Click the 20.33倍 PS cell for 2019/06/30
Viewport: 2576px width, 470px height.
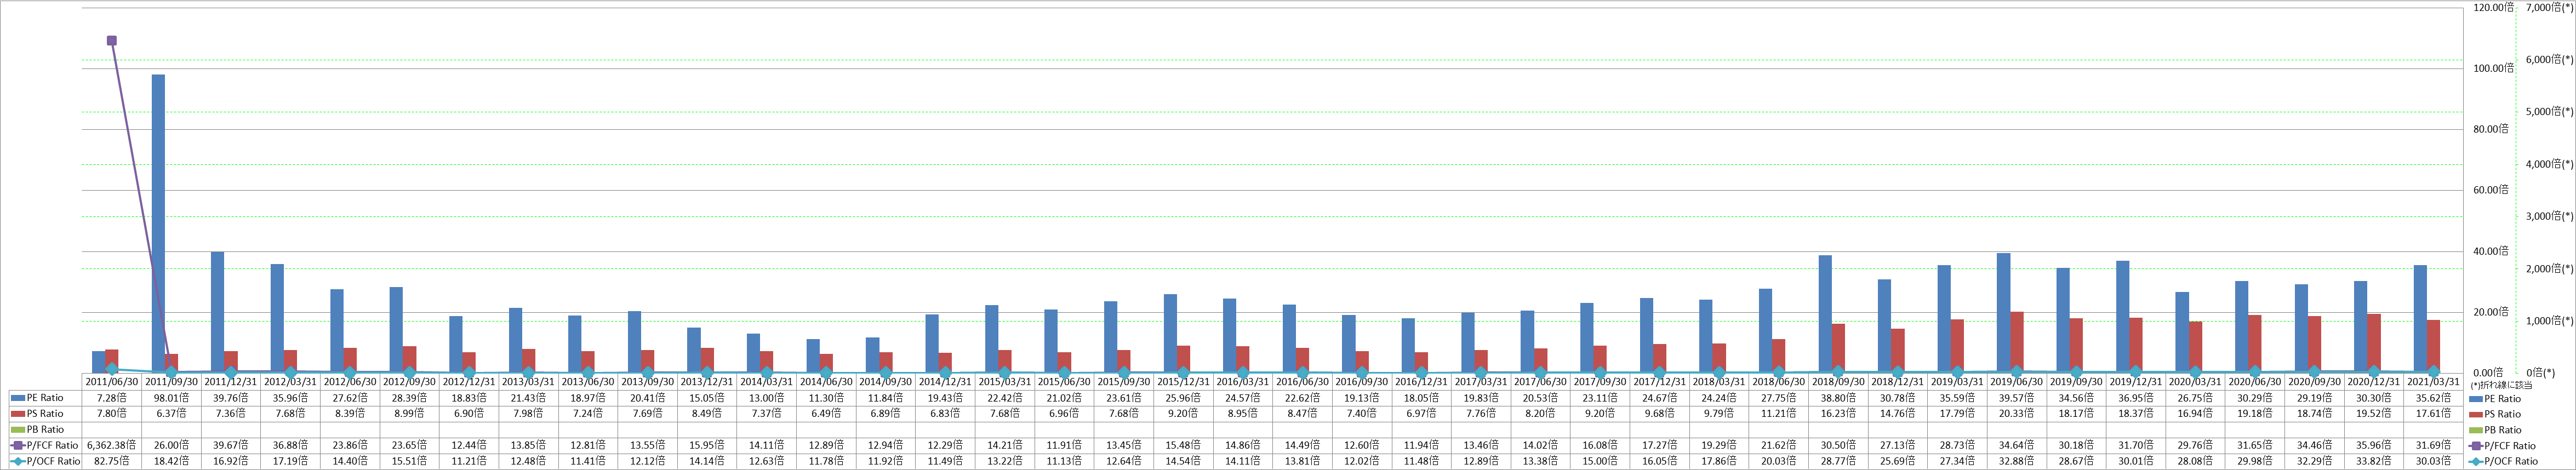coord(2017,413)
